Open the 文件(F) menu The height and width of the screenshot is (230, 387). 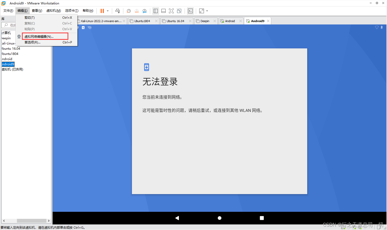click(8, 11)
